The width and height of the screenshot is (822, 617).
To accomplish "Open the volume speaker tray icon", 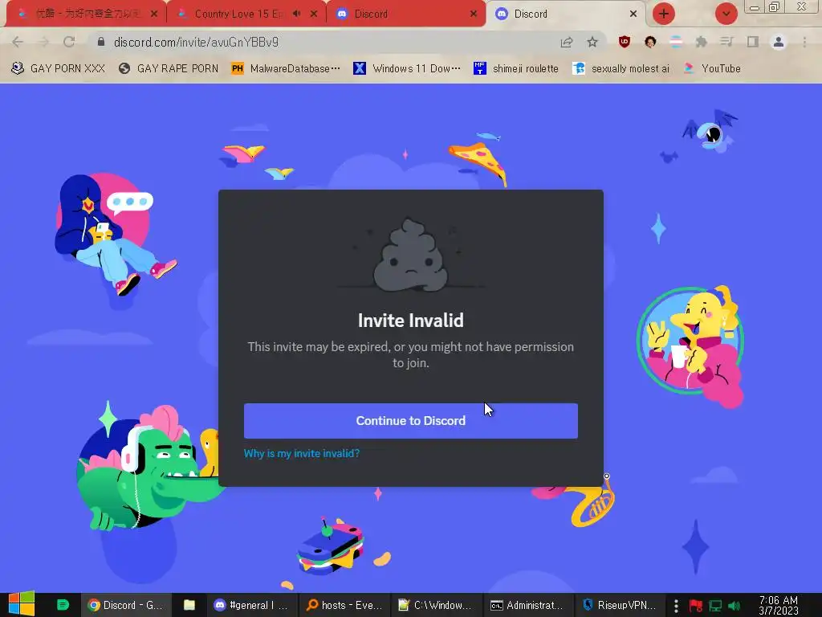I will [x=735, y=606].
